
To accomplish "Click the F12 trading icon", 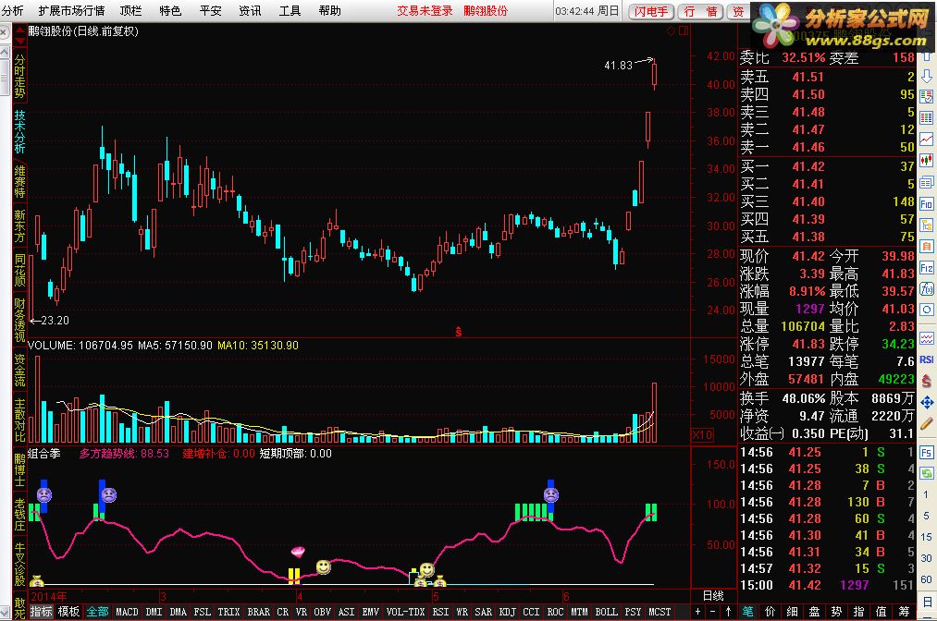I will point(926,267).
